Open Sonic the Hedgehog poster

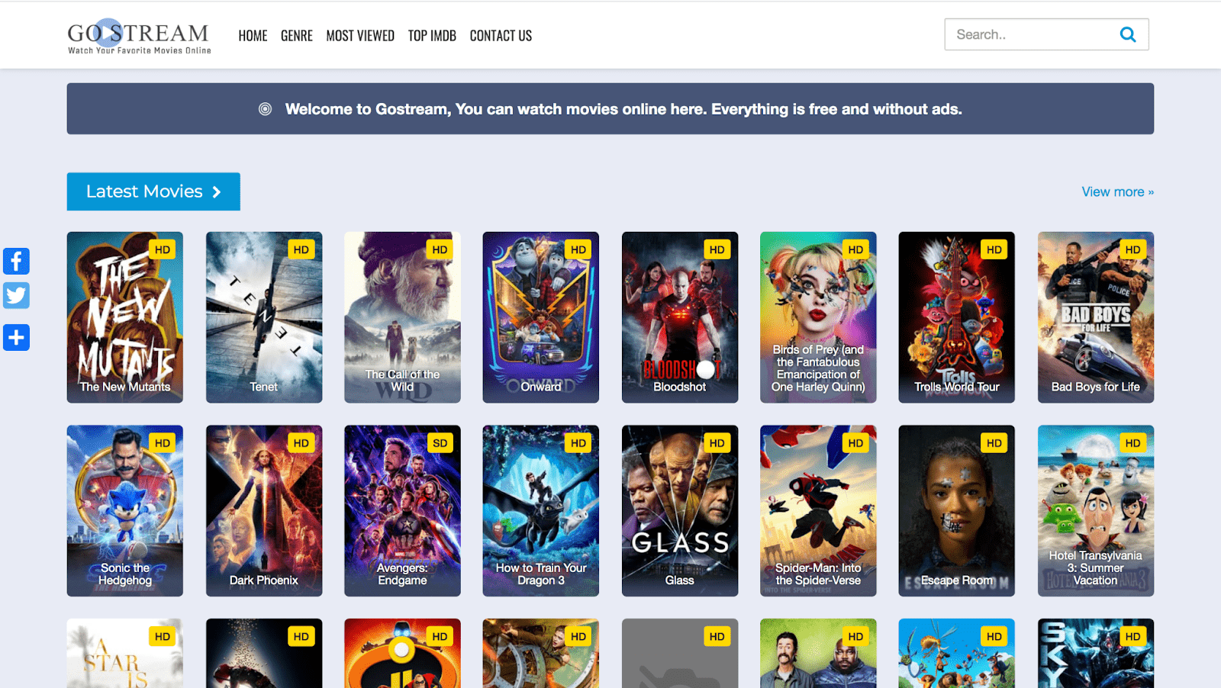[x=125, y=511]
